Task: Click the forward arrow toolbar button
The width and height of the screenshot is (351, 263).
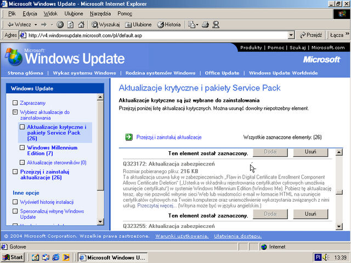Action: click(44, 25)
